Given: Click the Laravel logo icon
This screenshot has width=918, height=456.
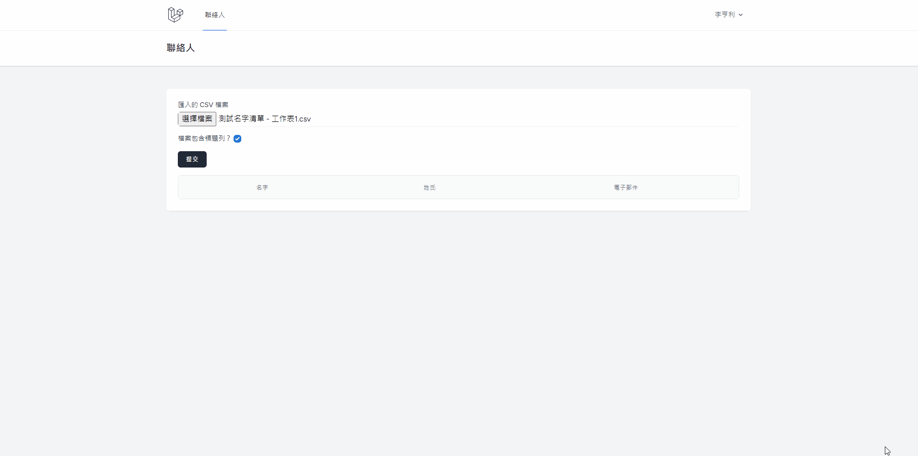Looking at the screenshot, I should [175, 15].
